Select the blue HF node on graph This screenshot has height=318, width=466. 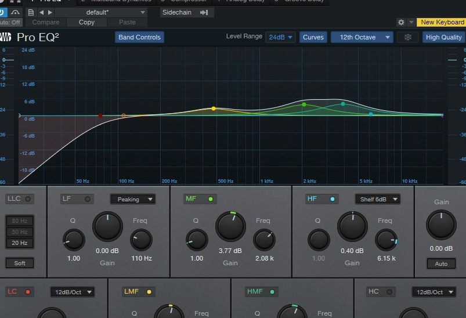coord(371,114)
